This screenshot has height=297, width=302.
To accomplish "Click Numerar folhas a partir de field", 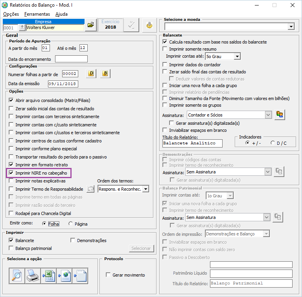I will (70, 74).
